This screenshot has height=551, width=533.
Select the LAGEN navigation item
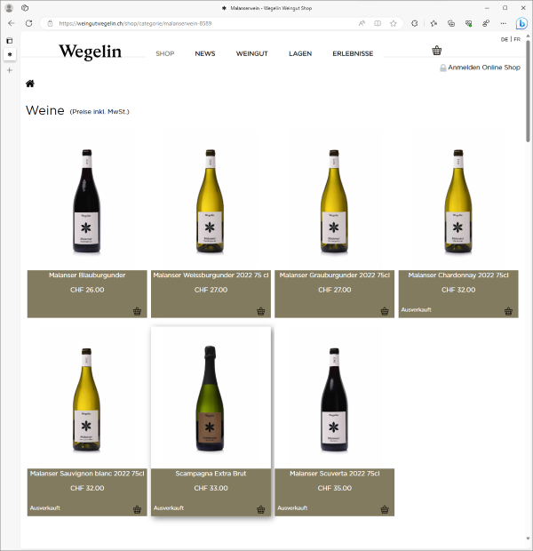tap(300, 53)
